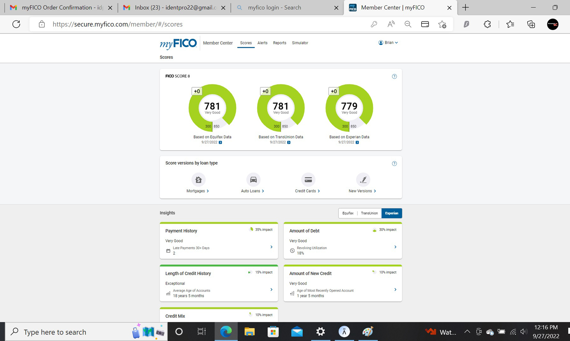570x341 pixels.
Task: Expand the Amount of Debt chevron
Action: 395,247
